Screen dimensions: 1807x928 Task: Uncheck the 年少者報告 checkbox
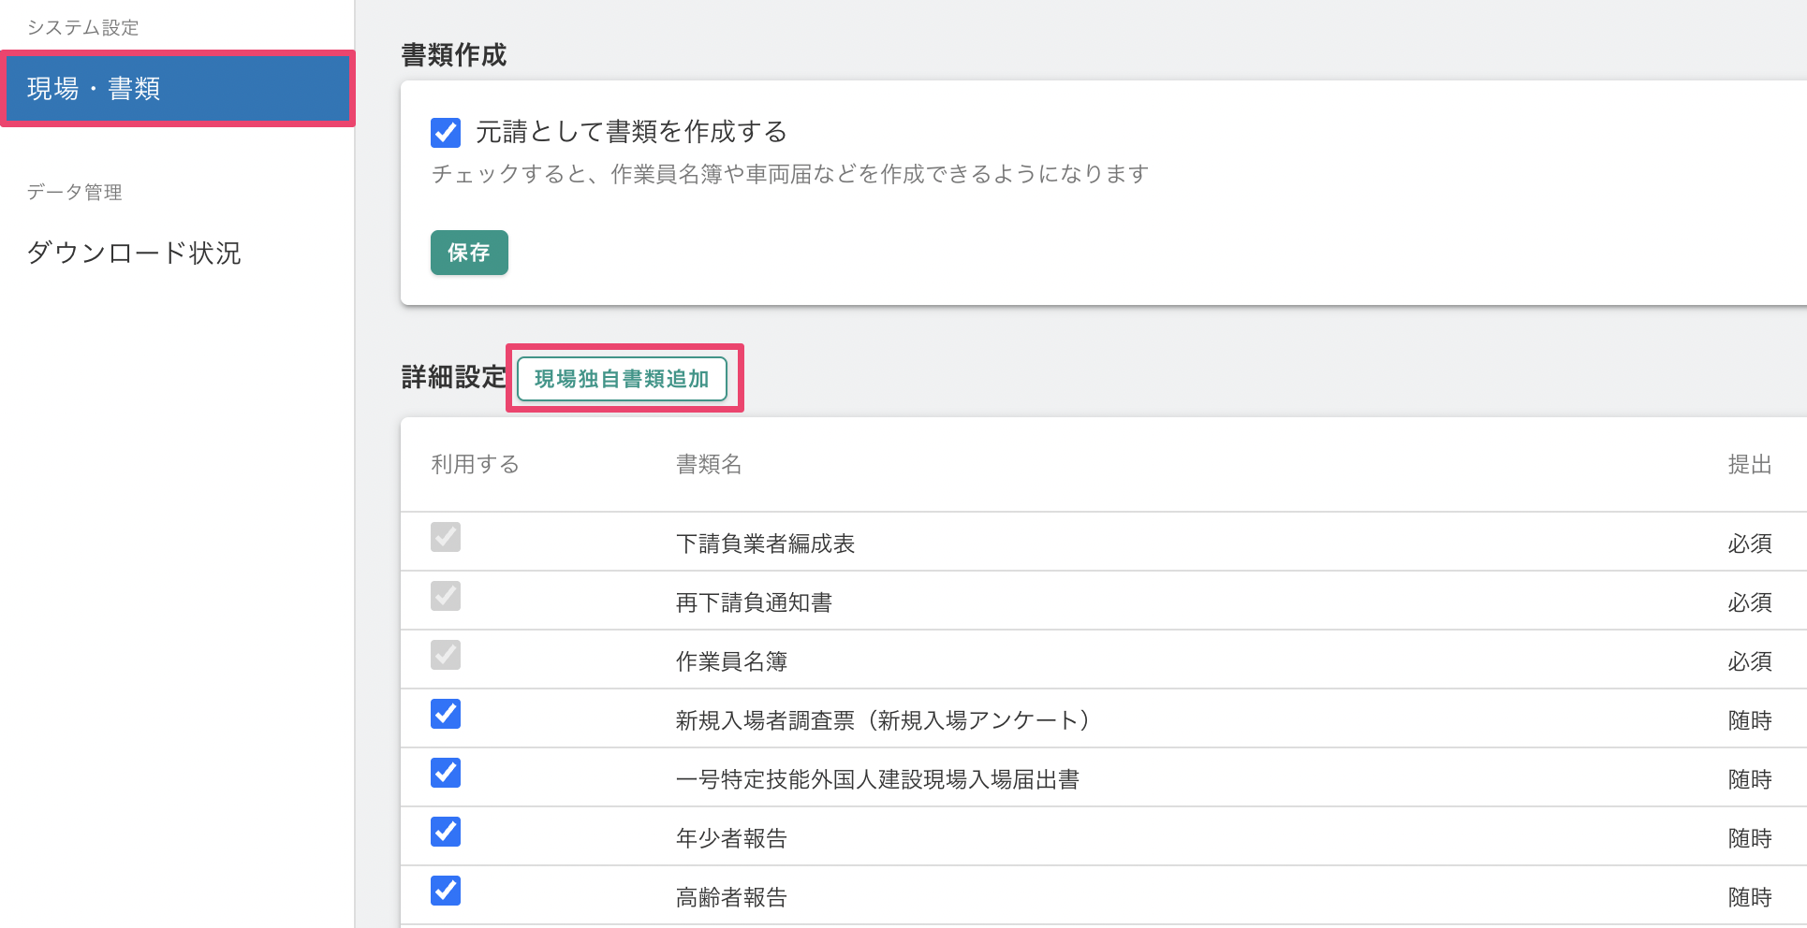(446, 832)
